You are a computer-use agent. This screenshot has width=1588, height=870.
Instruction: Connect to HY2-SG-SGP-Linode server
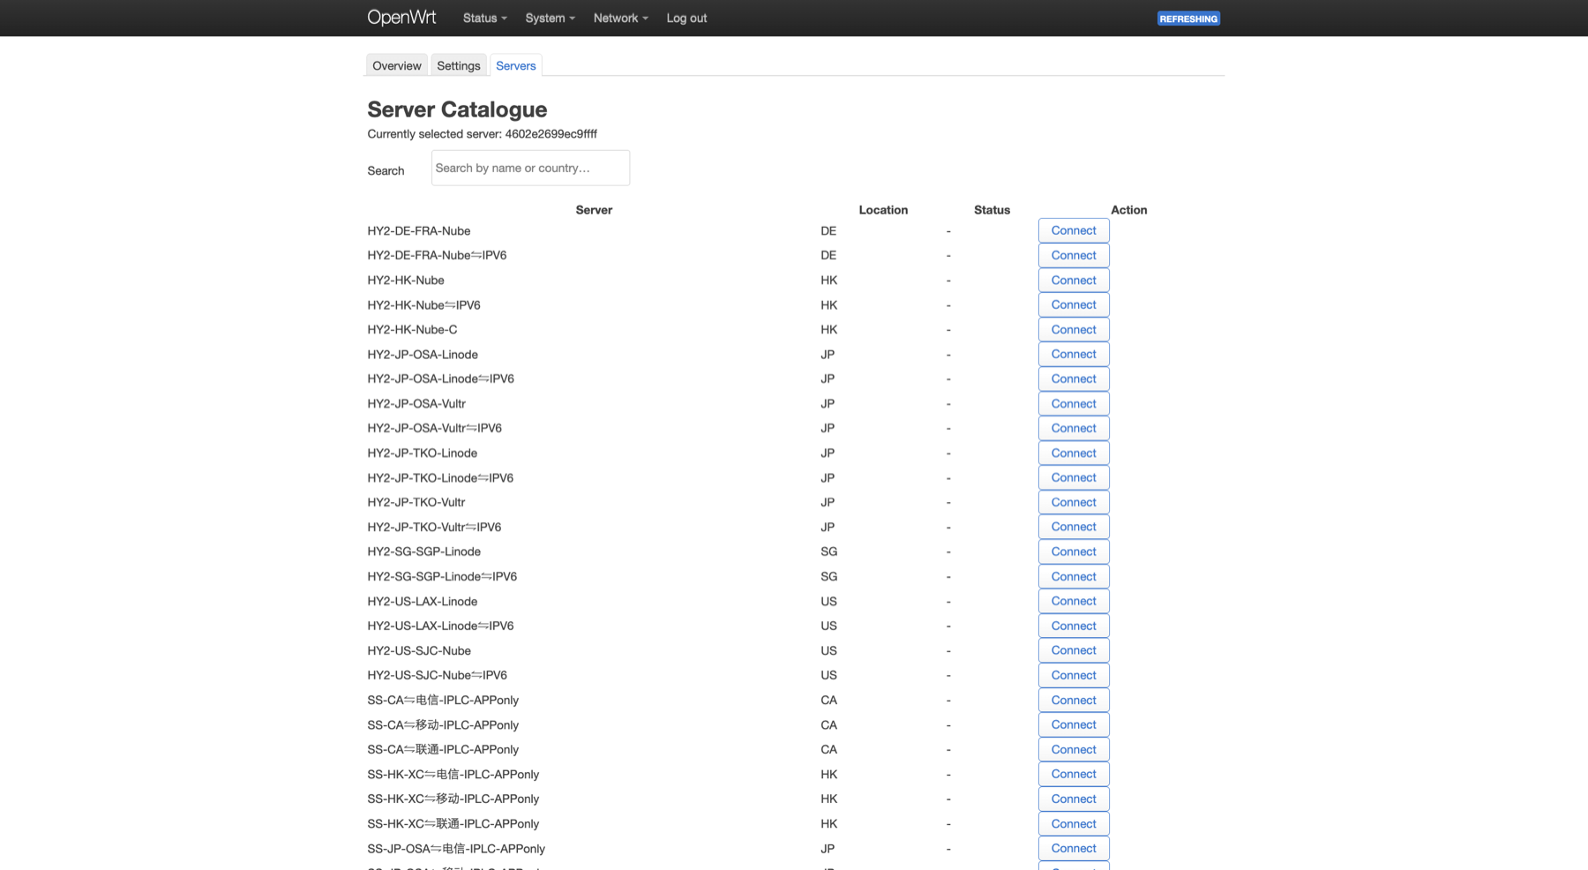1074,551
